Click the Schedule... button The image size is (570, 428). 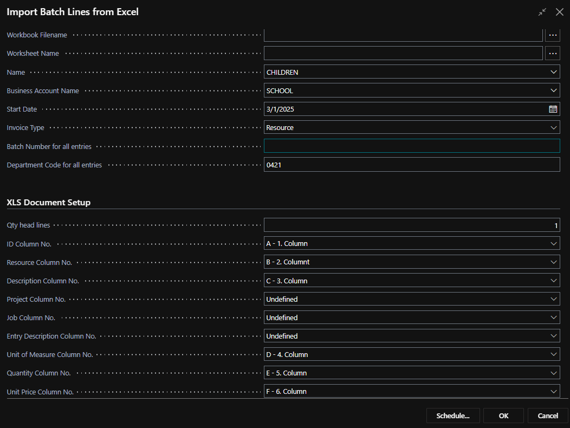point(453,416)
